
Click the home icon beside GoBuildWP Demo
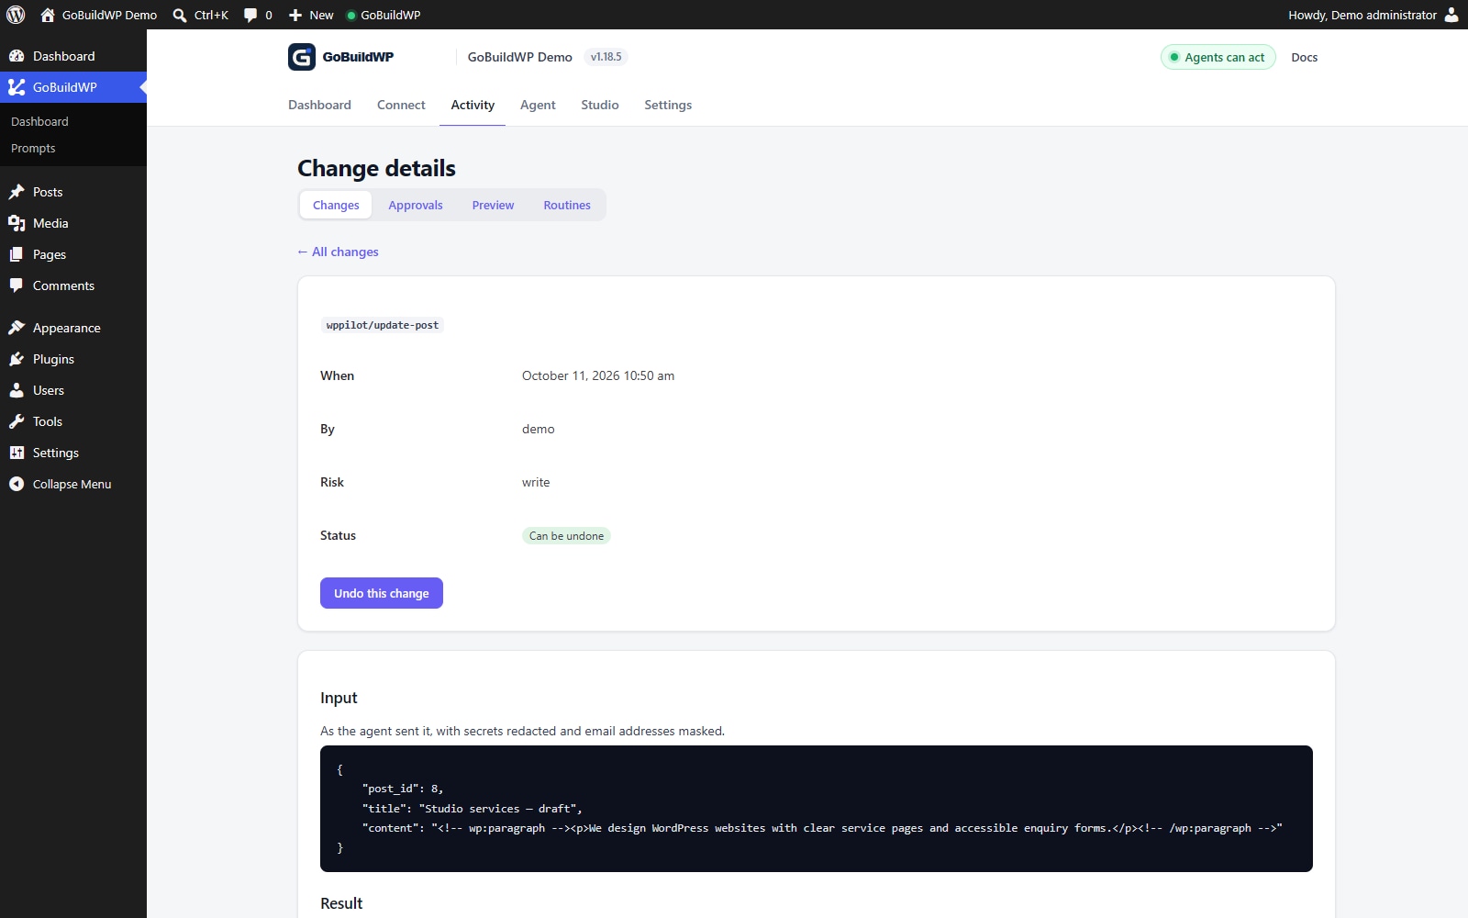tap(48, 15)
